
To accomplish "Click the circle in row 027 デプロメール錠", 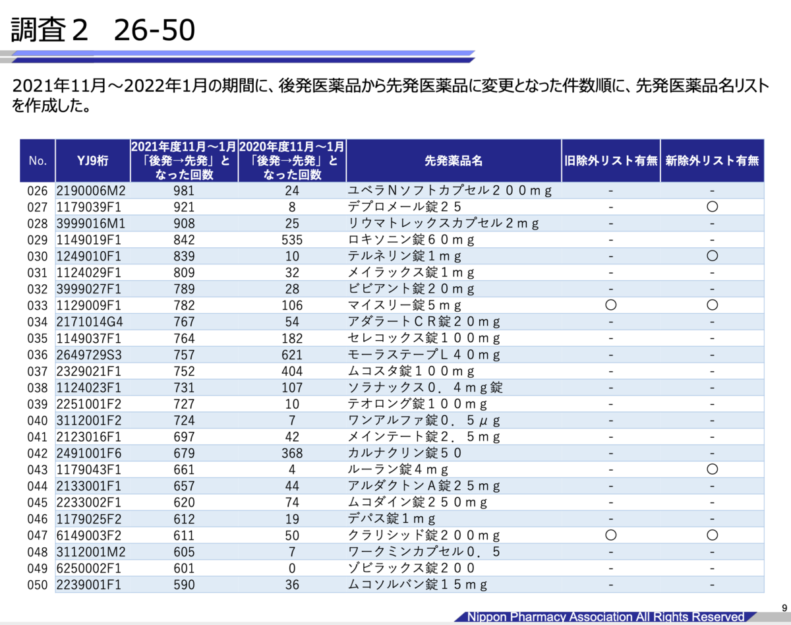I will click(712, 207).
